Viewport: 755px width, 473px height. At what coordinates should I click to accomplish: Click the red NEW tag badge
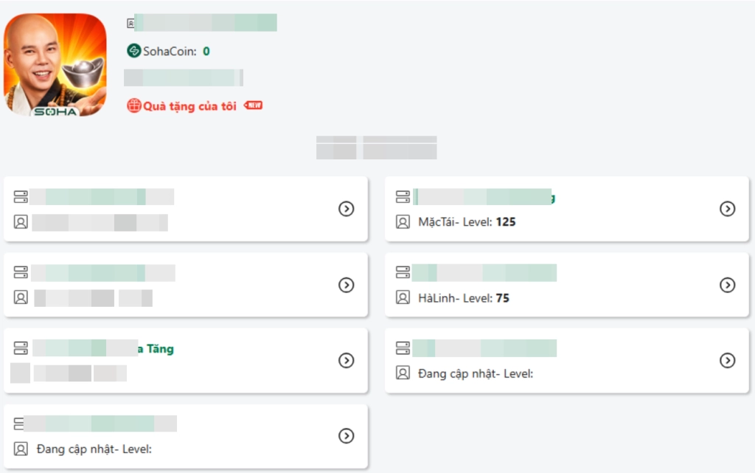coord(254,105)
